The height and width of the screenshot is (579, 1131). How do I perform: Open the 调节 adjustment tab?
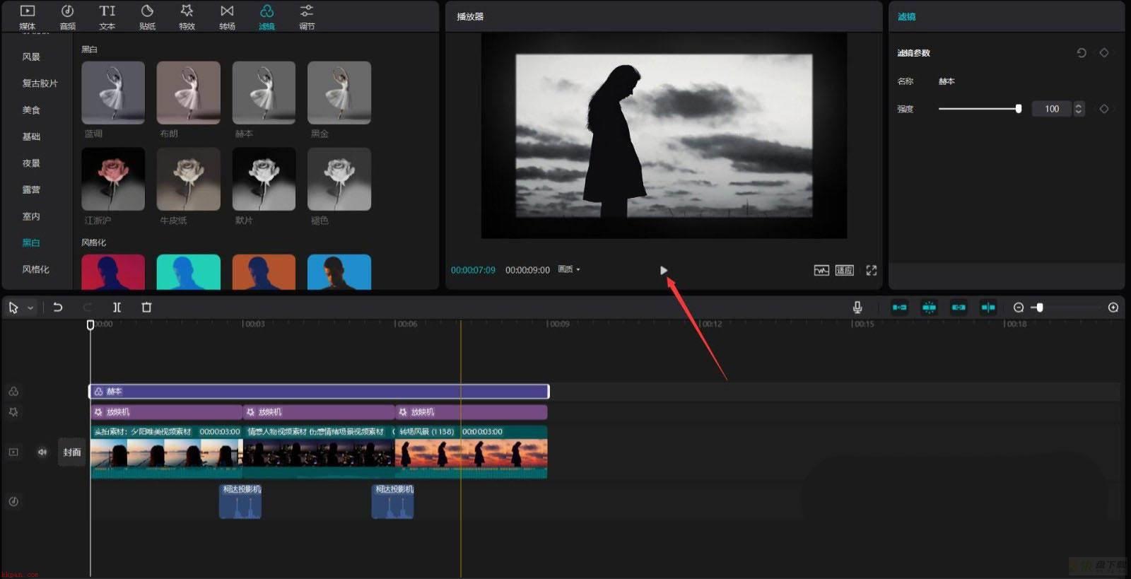pos(307,17)
